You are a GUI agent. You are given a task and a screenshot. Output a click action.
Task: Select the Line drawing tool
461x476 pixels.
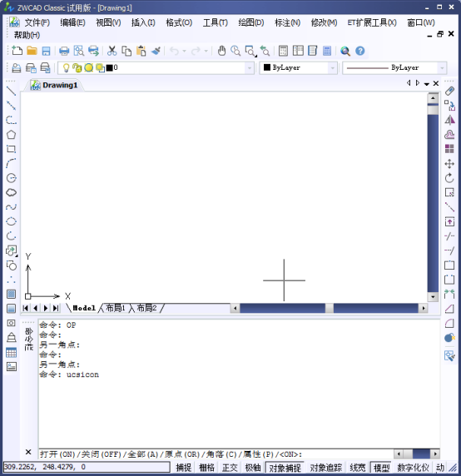pos(11,91)
